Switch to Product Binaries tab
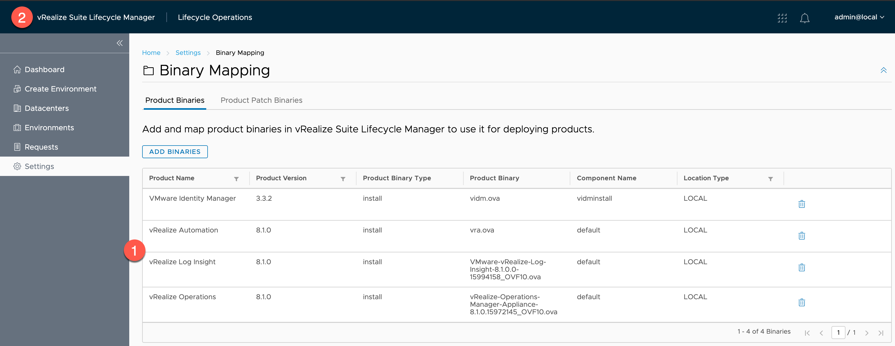This screenshot has width=895, height=346. click(175, 100)
